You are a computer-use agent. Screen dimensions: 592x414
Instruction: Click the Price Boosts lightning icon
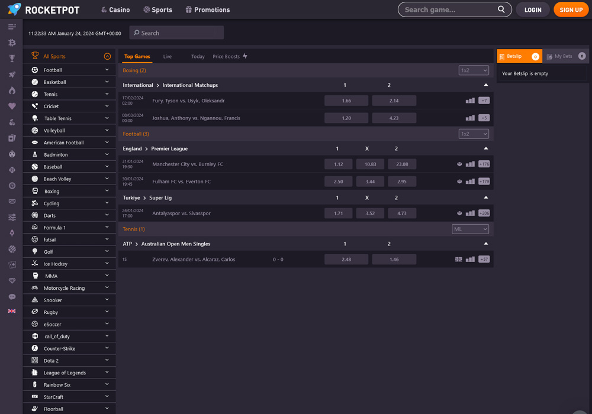245,56
